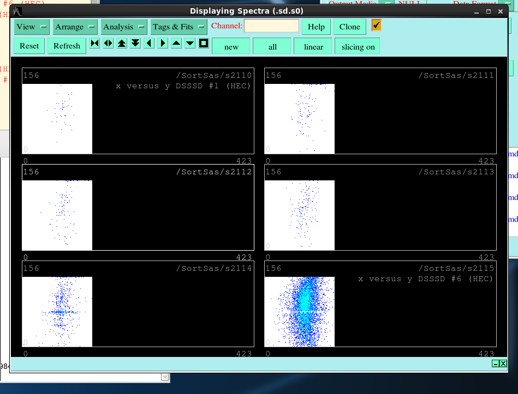Viewport: 518px width, 394px height.
Task: Click the spectrum icon in title bar
Action: click(x=17, y=11)
